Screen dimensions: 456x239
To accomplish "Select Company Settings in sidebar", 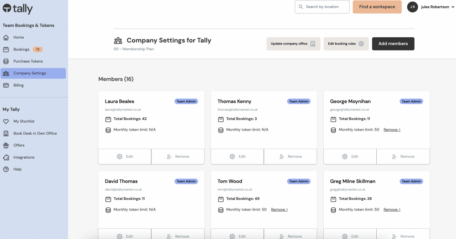I will click(x=33, y=73).
